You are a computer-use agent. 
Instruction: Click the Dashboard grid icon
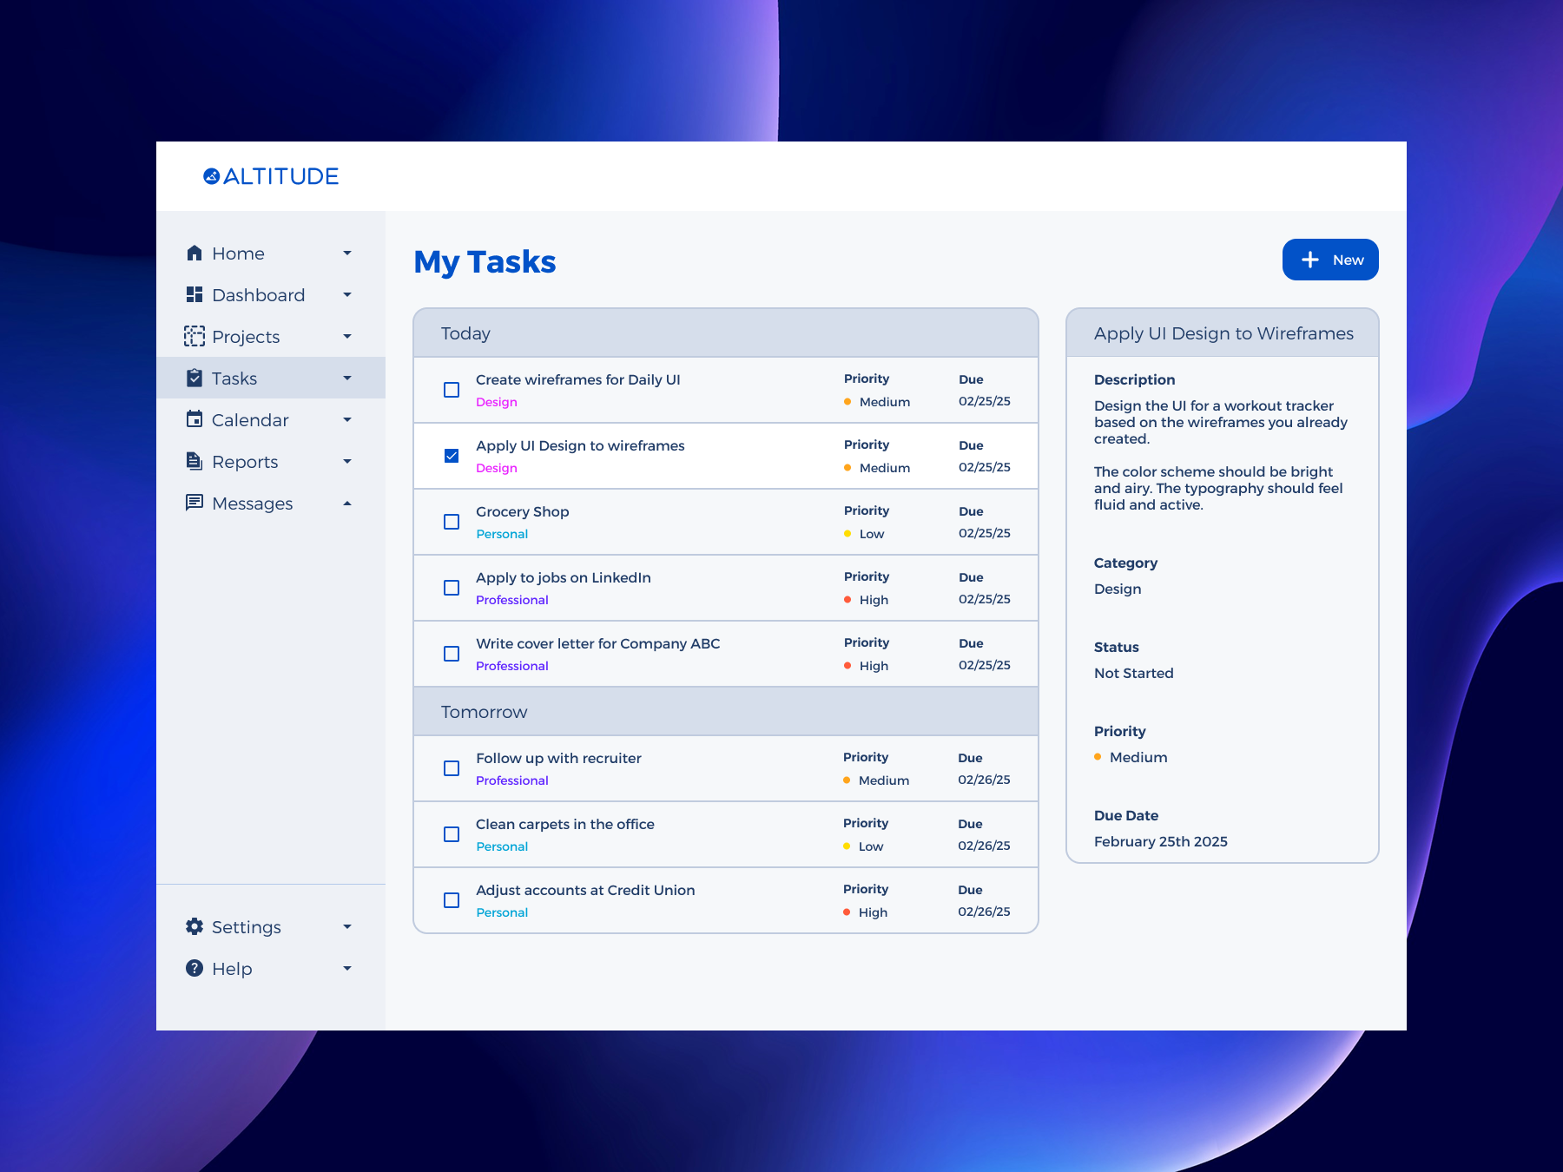195,294
